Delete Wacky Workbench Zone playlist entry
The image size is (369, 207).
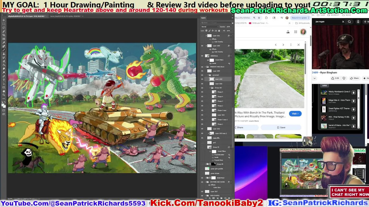(x=353, y=93)
